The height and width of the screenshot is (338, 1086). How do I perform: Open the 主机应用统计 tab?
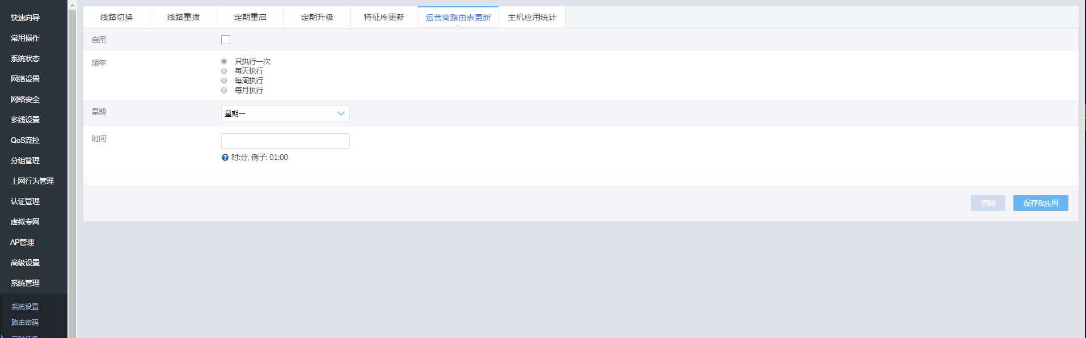(531, 17)
